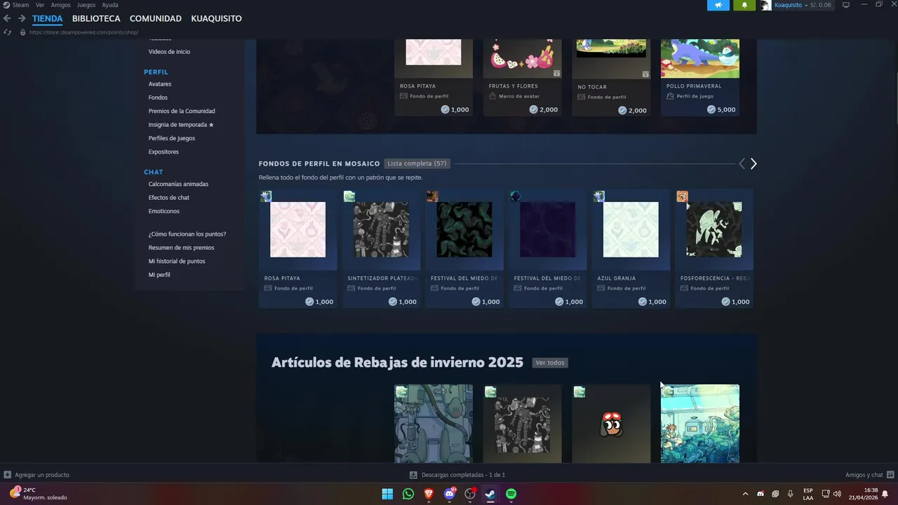Open the mushroom character item in winter sale
The height and width of the screenshot is (505, 898).
[x=611, y=424]
